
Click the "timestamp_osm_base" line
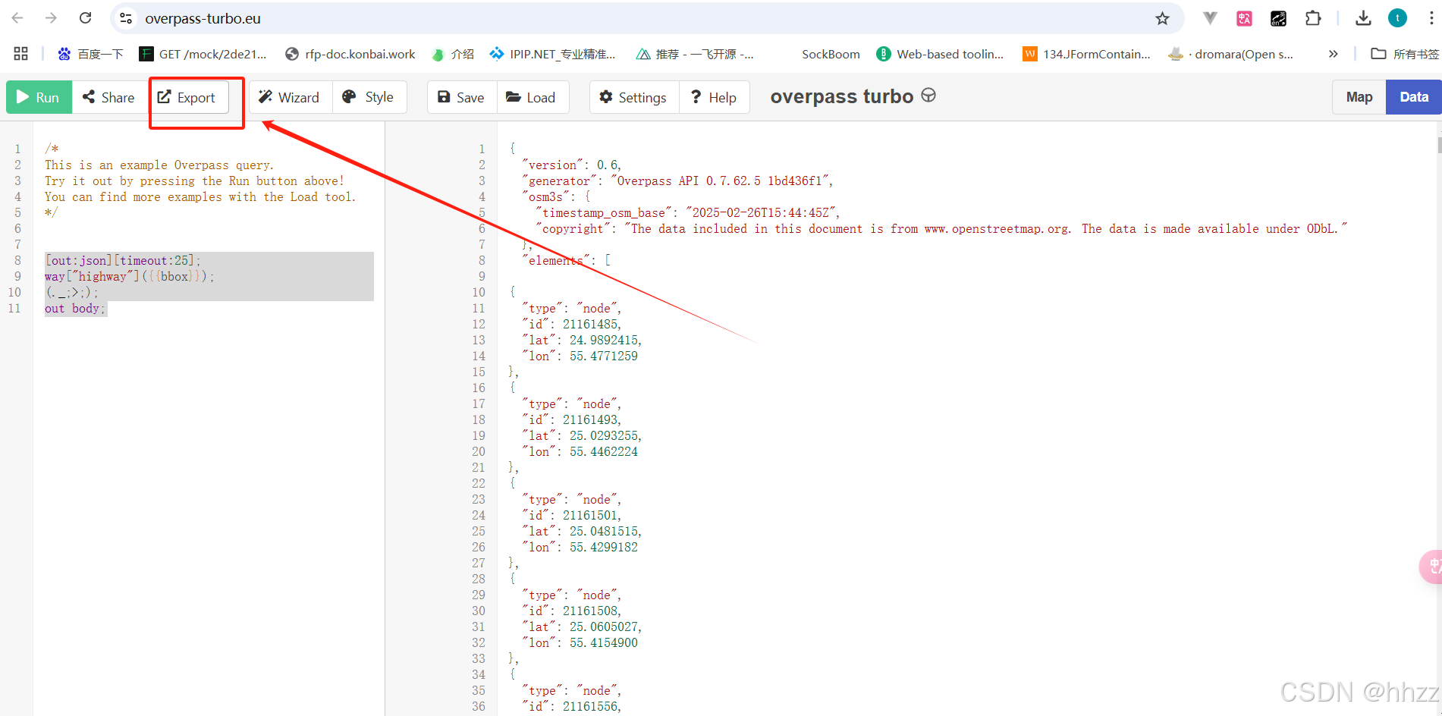687,212
